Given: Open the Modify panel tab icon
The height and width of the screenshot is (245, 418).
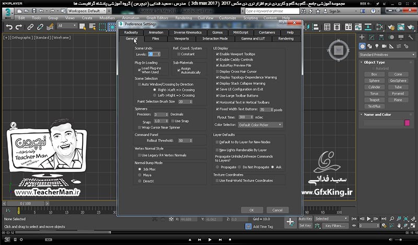Looking at the screenshot, I should pyautogui.click(x=371, y=37).
